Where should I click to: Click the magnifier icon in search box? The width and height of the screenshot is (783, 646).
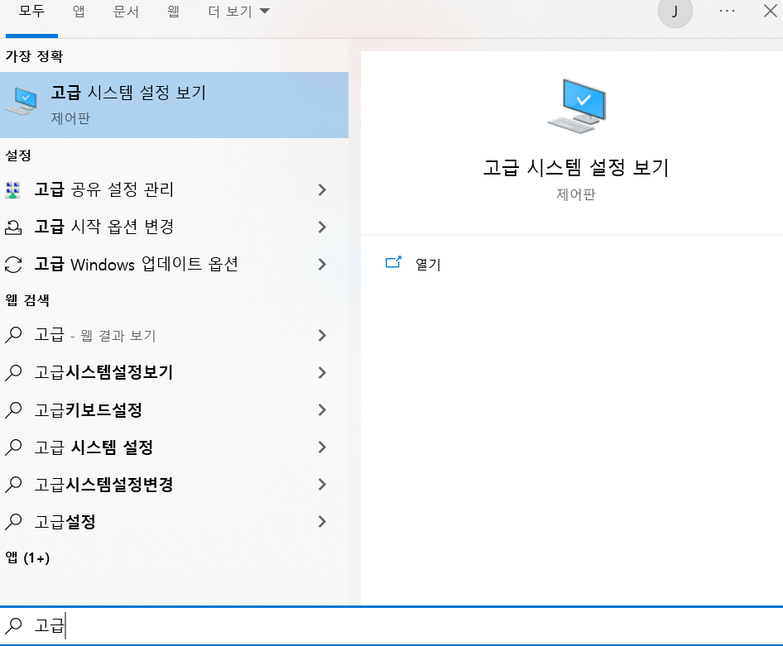tap(13, 625)
